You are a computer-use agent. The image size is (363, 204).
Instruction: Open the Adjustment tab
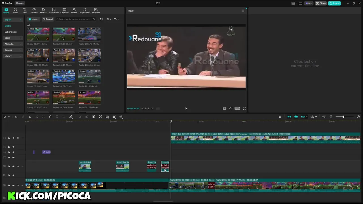[85, 11]
